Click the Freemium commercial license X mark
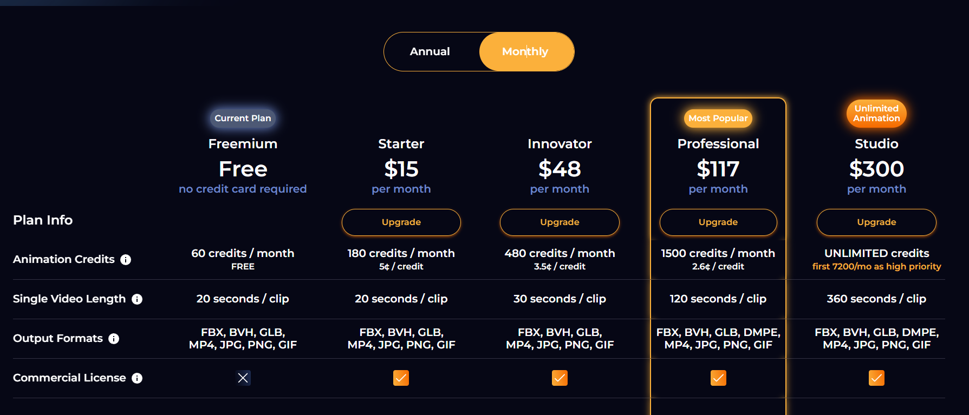The image size is (969, 415). 243,378
